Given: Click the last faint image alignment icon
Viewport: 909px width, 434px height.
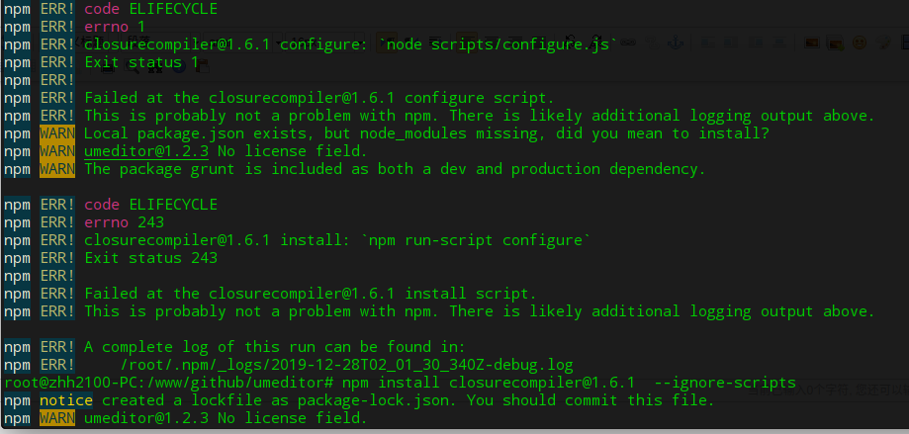Looking at the screenshot, I should pyautogui.click(x=779, y=43).
